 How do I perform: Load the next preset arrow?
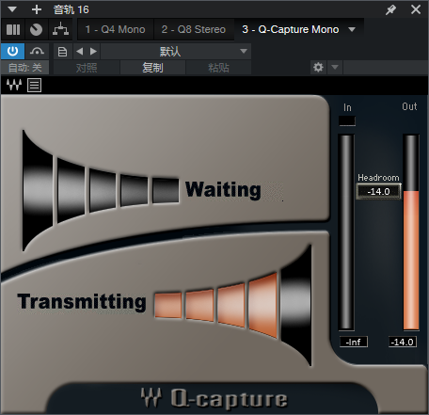pos(93,52)
